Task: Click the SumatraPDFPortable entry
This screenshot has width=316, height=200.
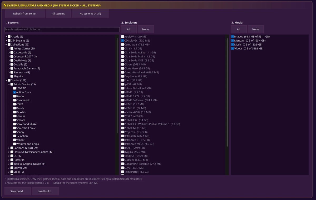Action: (141, 164)
